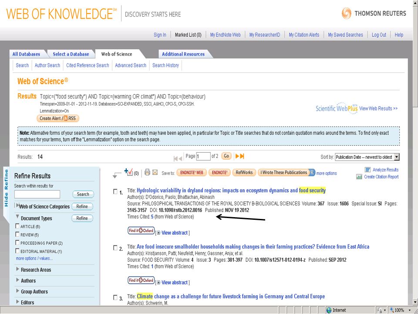Expand the Research Areas section

[18, 269]
